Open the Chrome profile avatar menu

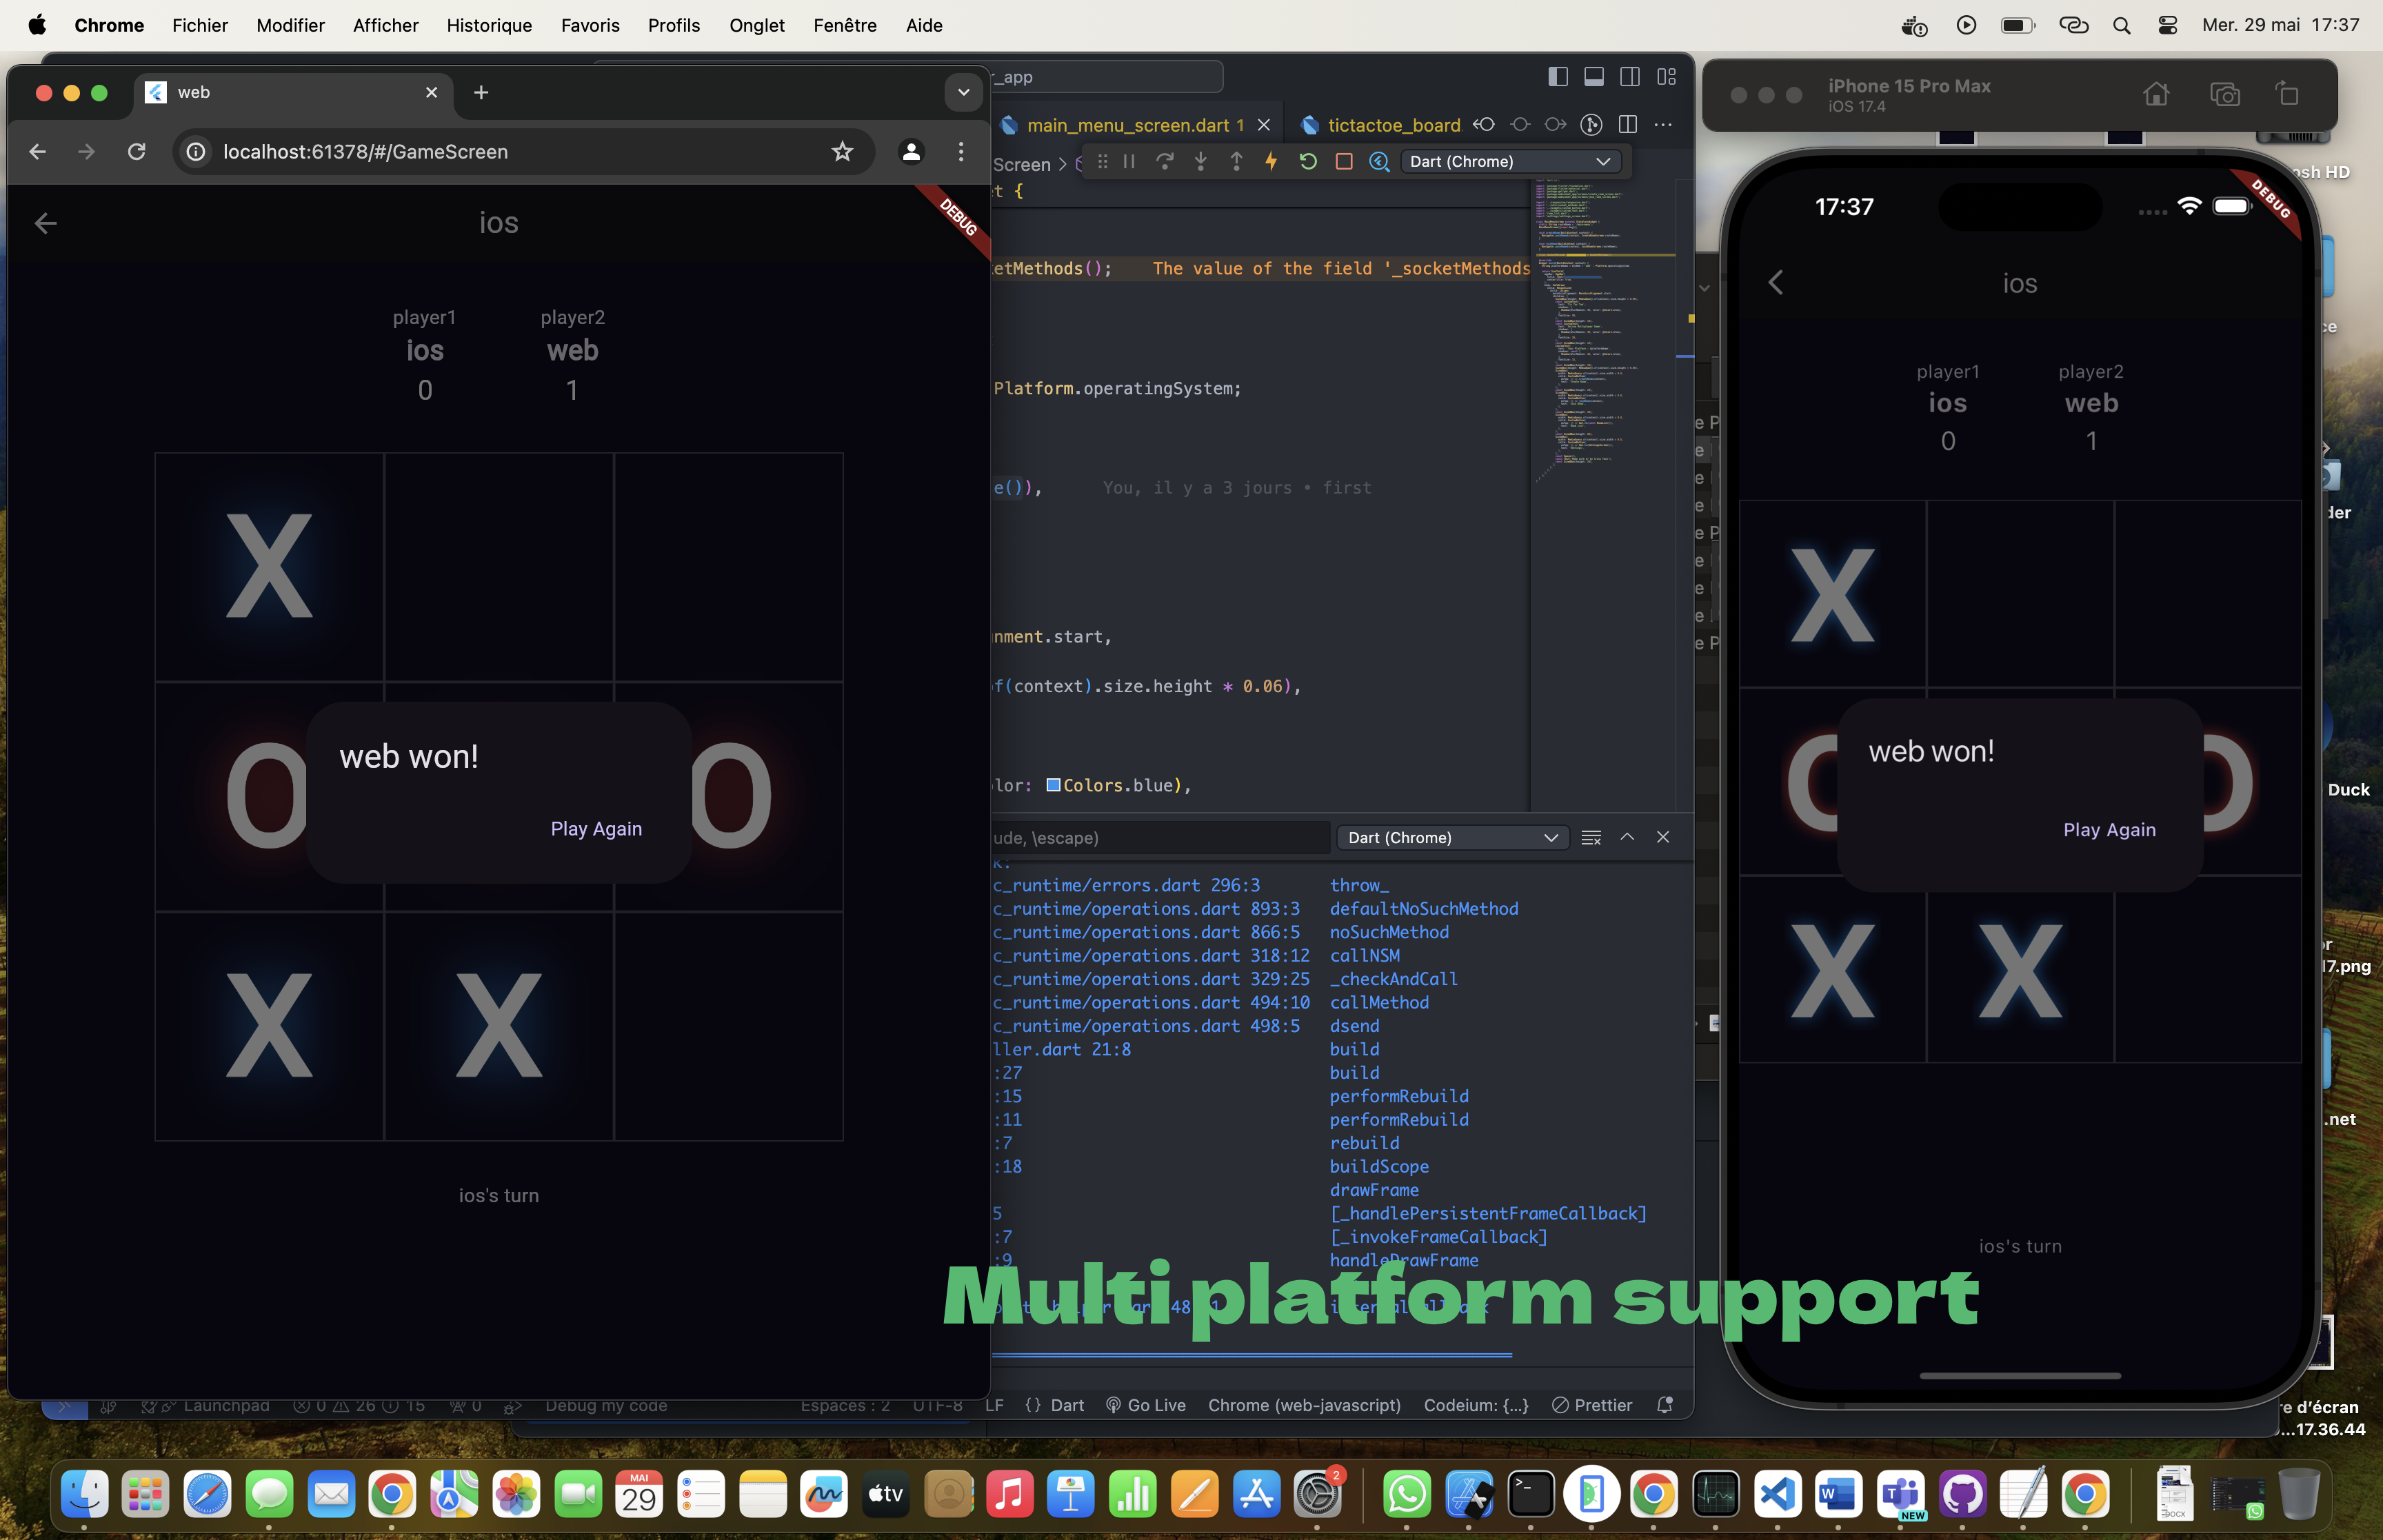click(911, 151)
